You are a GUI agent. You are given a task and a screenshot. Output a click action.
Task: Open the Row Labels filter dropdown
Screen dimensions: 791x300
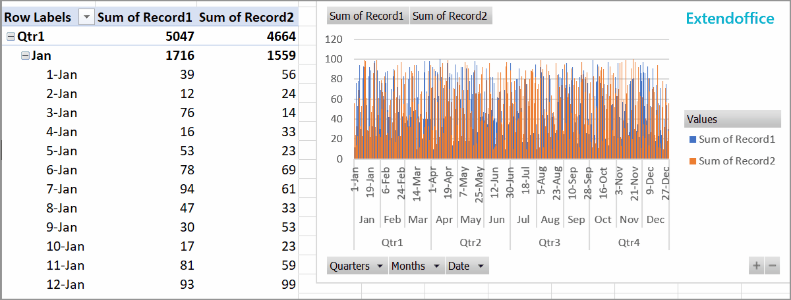click(x=86, y=18)
